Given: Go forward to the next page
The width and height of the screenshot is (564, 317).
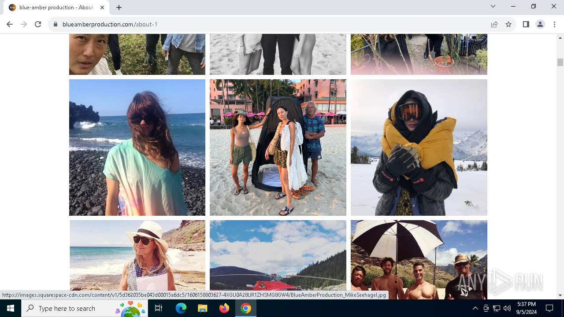Looking at the screenshot, I should click(x=24, y=24).
